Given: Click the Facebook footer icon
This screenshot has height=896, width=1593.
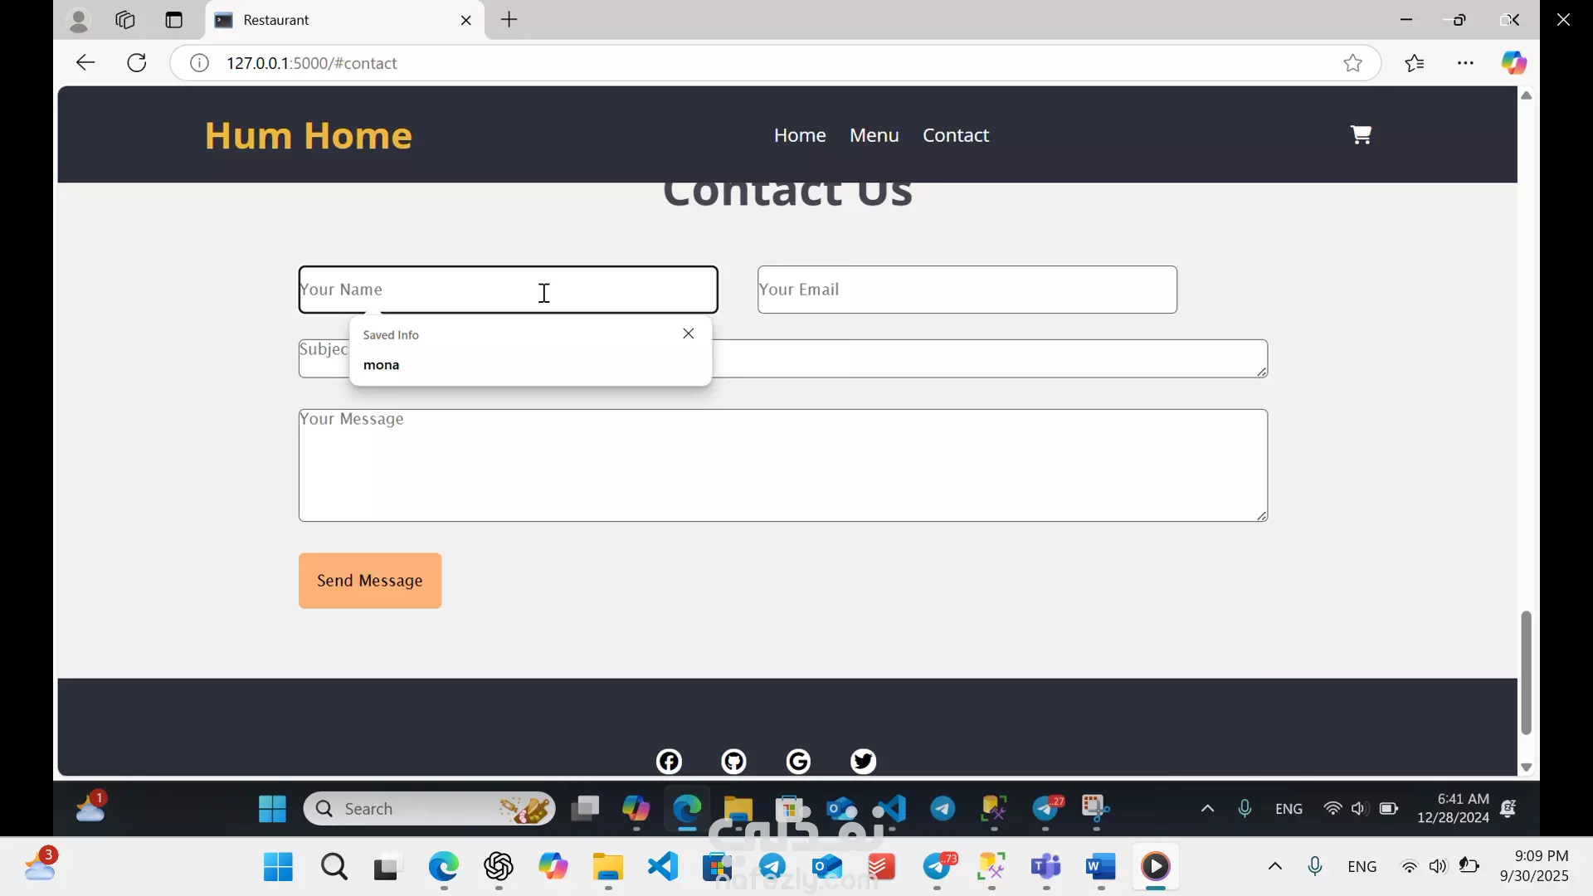Looking at the screenshot, I should [x=669, y=761].
